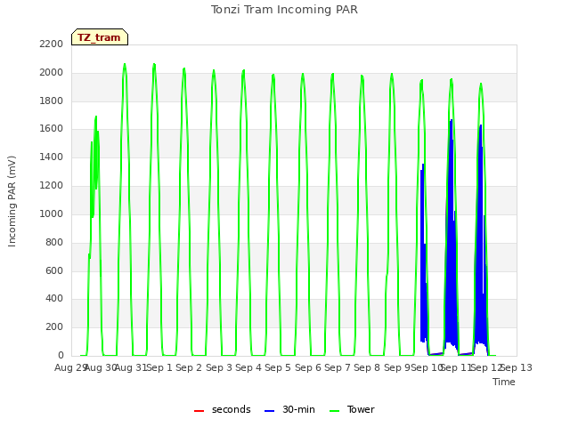Click the TZ_tram label tag

(100, 37)
